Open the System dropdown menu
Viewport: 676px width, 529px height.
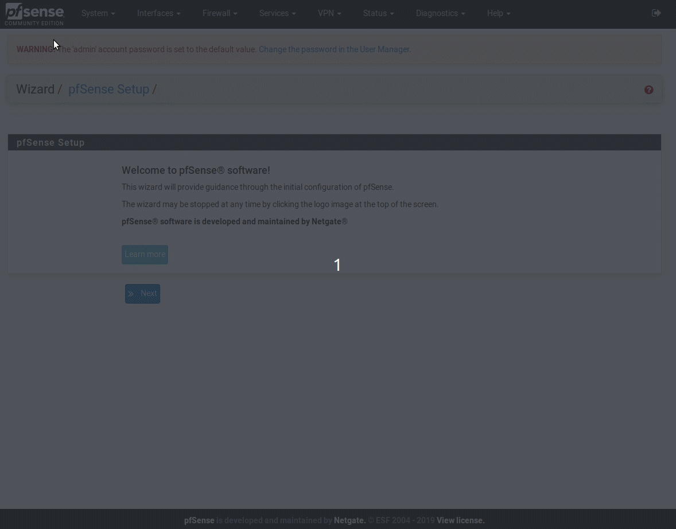click(98, 13)
